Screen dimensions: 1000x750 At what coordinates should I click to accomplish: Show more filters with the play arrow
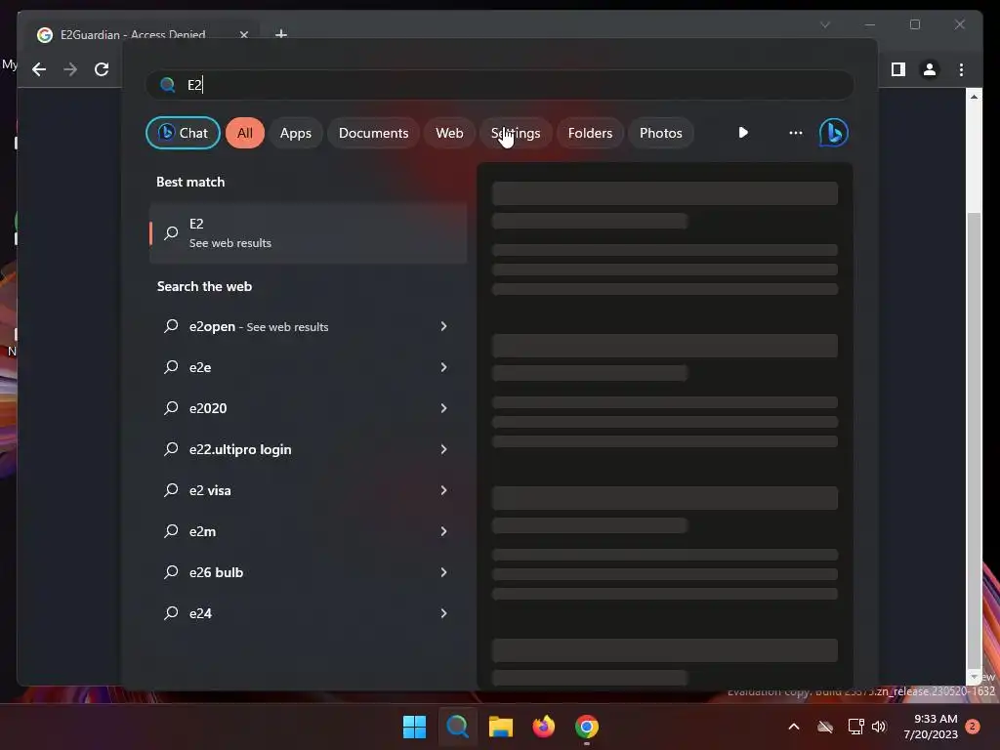click(x=743, y=133)
